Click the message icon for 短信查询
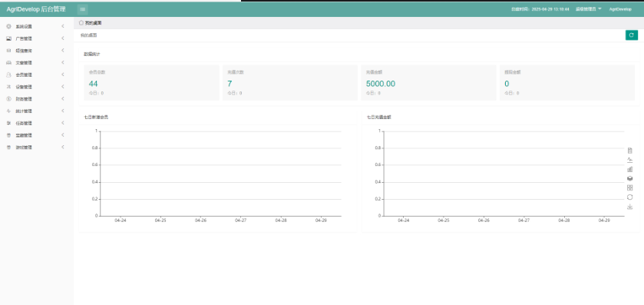This screenshot has height=305, width=644. (9, 51)
